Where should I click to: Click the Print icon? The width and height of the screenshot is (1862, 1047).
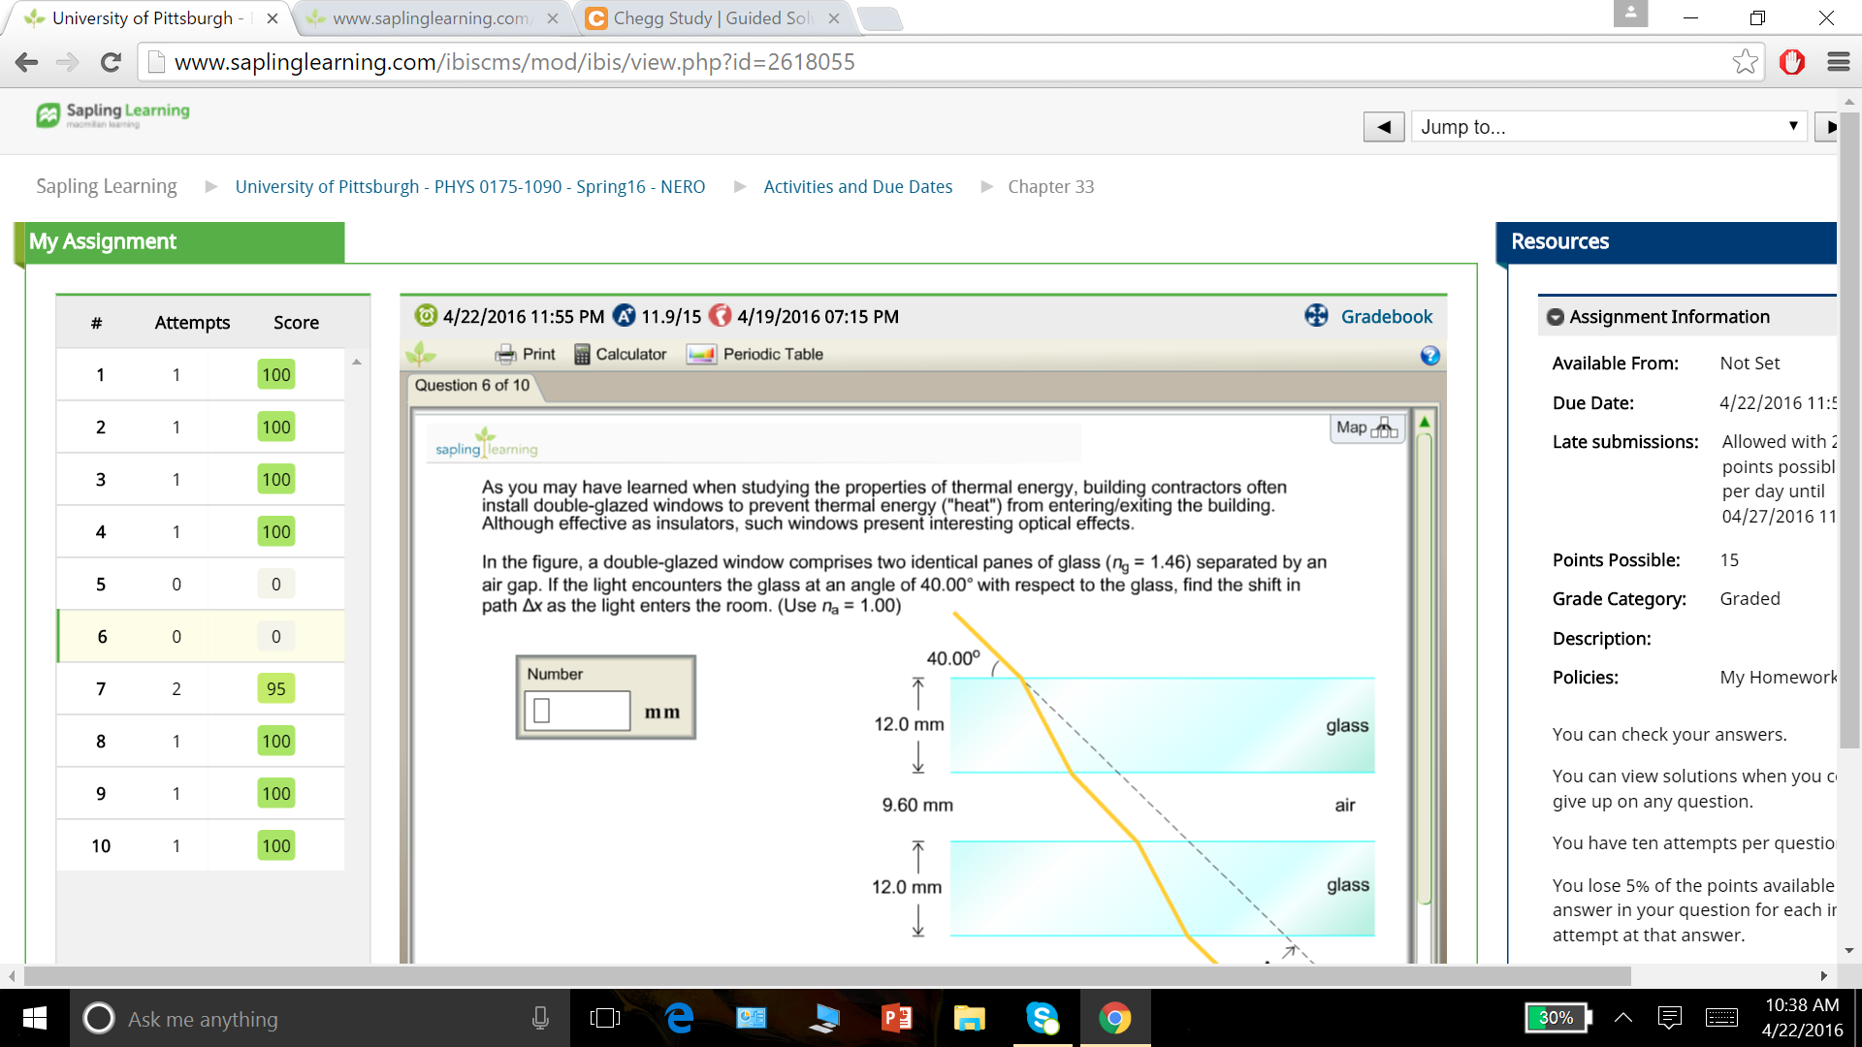click(x=505, y=354)
